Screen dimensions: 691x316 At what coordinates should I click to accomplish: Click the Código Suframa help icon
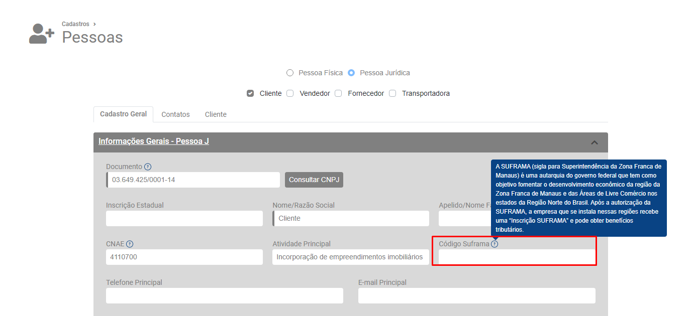pos(495,244)
